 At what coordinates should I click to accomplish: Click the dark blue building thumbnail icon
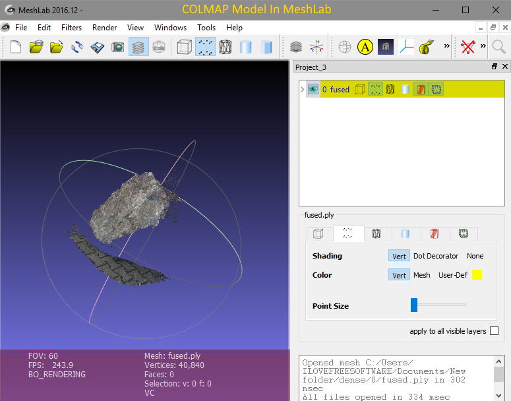(386, 47)
